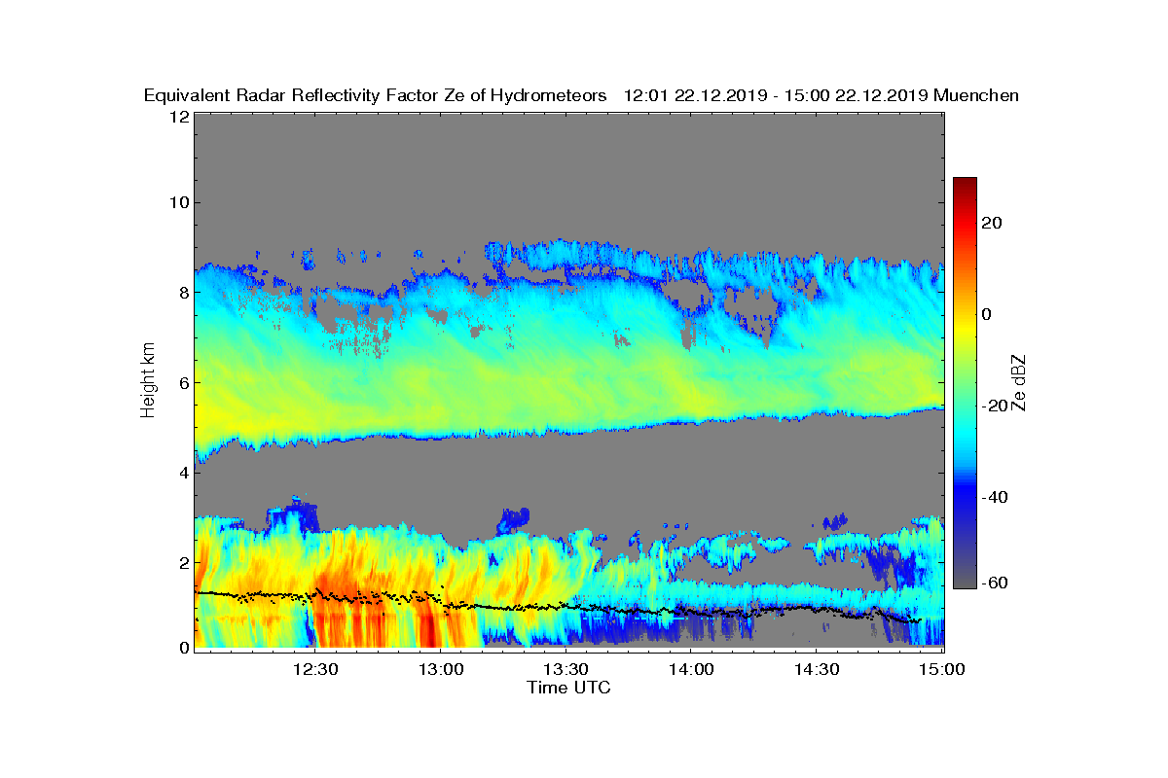Screen dimensions: 1168x778
Task: Click the '8' height tick label
Action: click(183, 292)
